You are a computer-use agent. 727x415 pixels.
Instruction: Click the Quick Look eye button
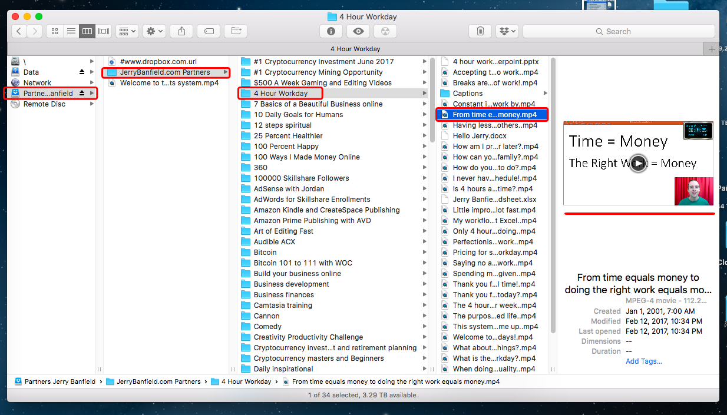coord(358,31)
